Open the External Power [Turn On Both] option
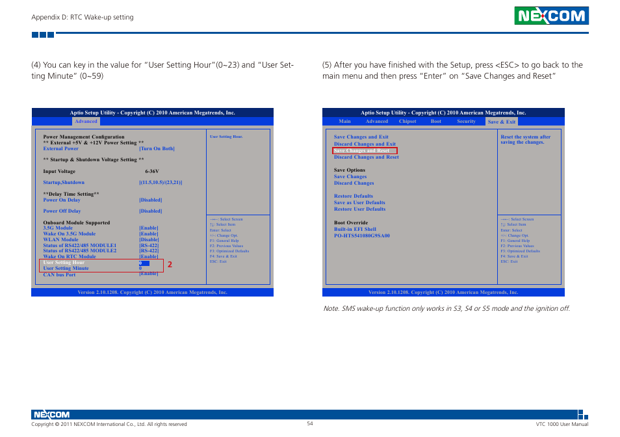 pos(157,149)
